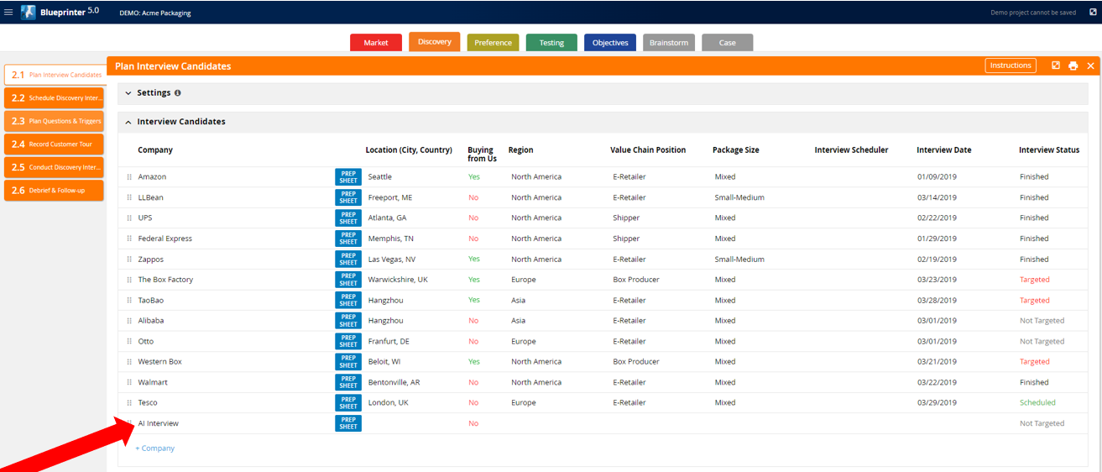Click the info icon next to Settings

point(177,93)
